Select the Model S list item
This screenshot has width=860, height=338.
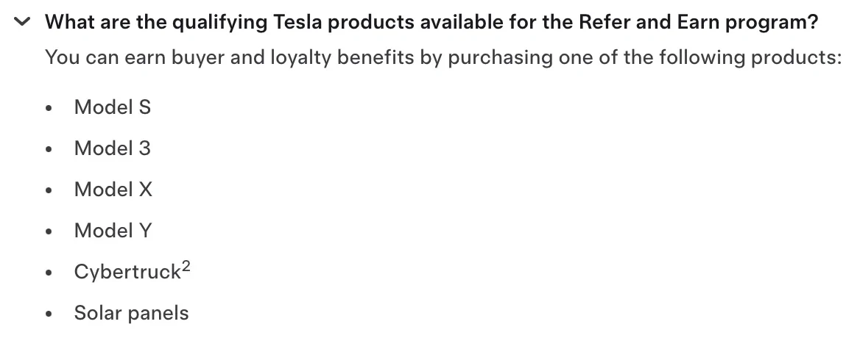[x=113, y=107]
